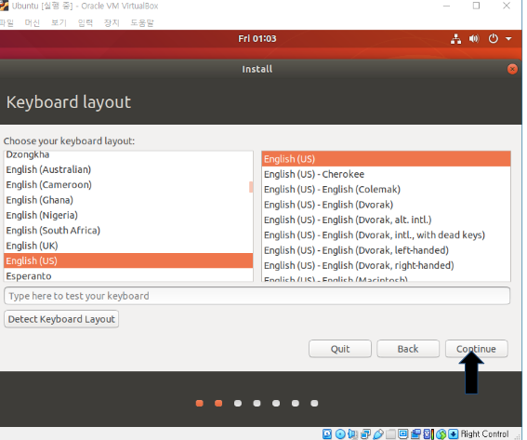Click the Ubuntu power icon
This screenshot has width=527, height=440.
(x=493, y=39)
